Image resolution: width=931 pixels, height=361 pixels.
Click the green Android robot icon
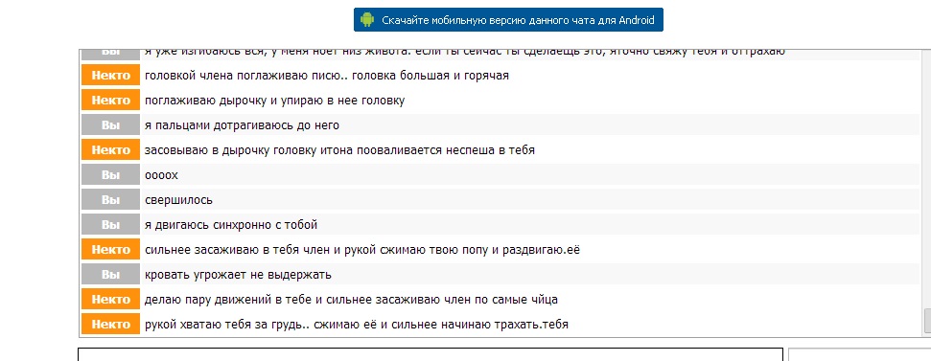[367, 19]
